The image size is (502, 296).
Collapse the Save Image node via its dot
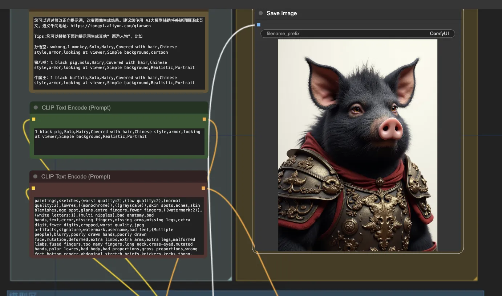[261, 13]
